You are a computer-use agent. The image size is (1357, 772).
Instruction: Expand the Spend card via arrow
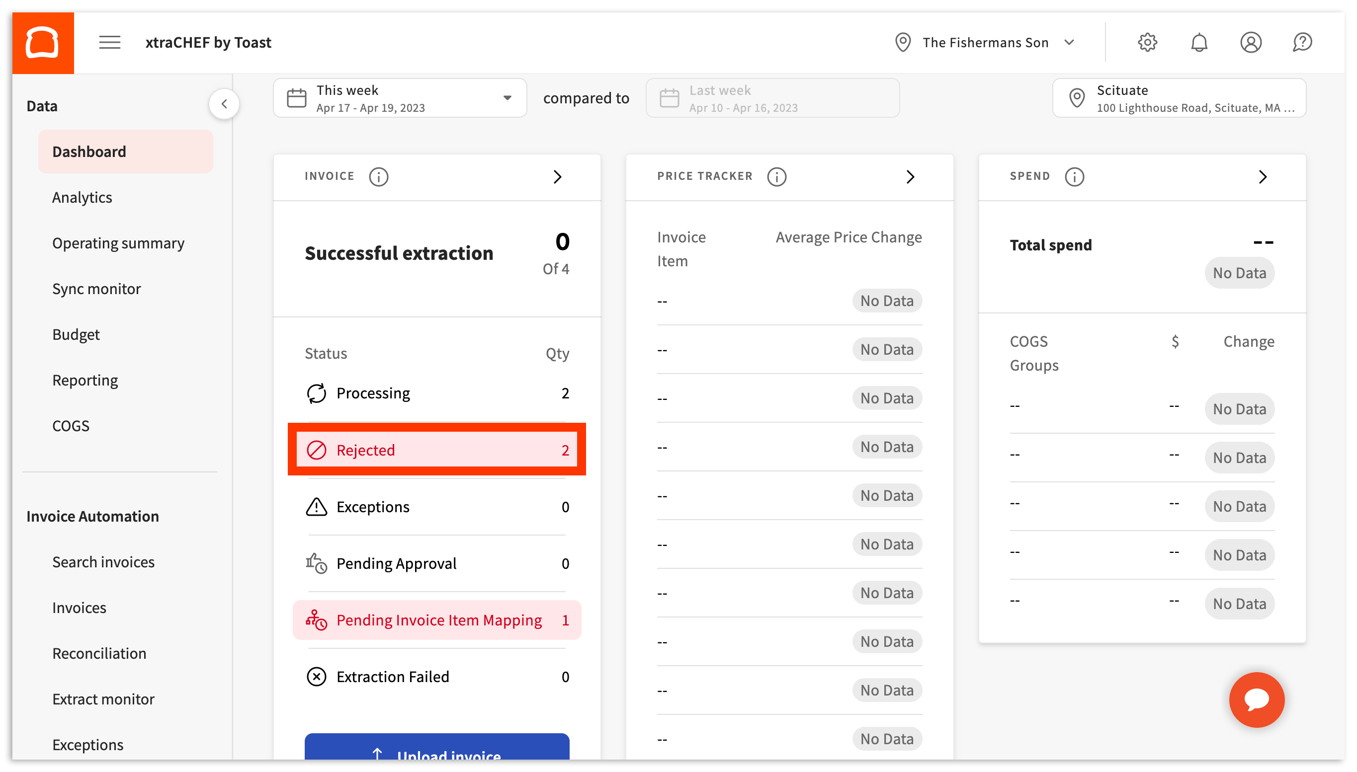point(1263,177)
